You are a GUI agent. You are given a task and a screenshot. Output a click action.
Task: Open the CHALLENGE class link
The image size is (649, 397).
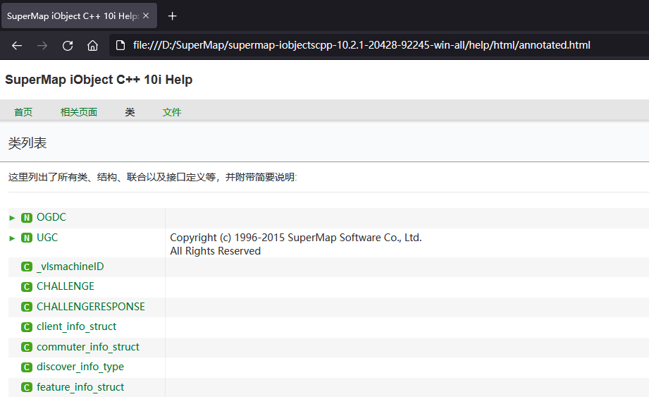(66, 286)
